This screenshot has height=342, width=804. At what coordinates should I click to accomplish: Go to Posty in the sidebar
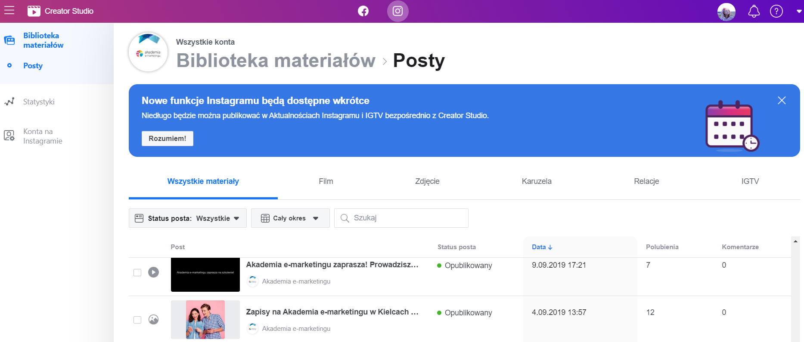33,66
